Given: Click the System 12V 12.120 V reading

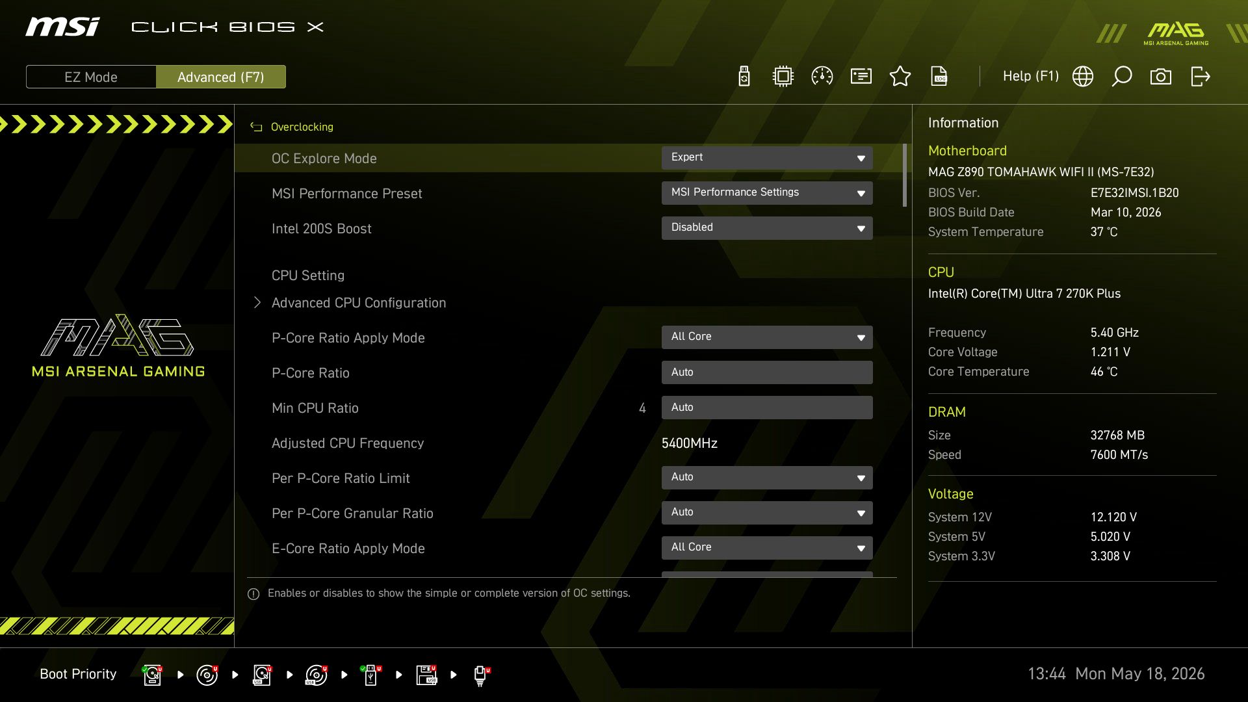Looking at the screenshot, I should coord(1113,517).
